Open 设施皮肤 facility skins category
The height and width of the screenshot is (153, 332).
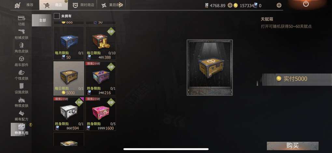[x=21, y=89]
